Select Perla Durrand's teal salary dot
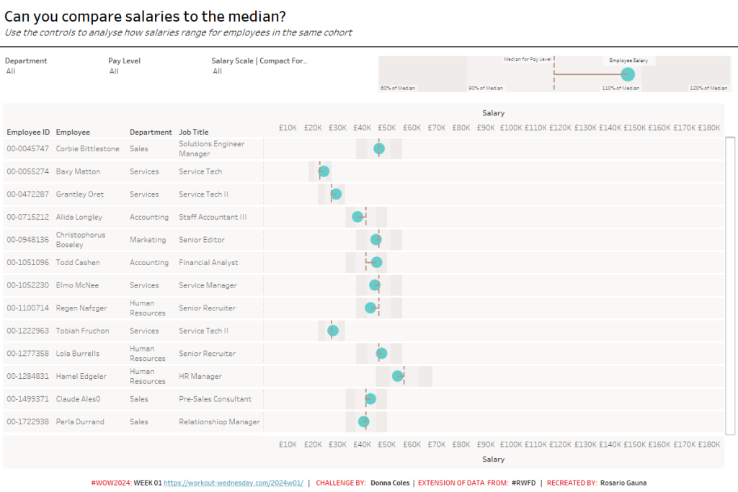This screenshot has width=738, height=492. [x=364, y=421]
